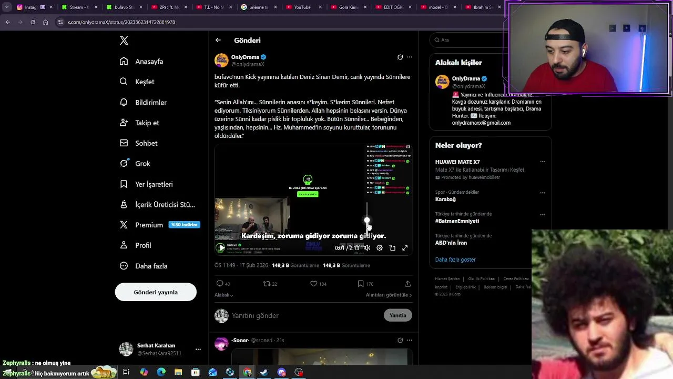The height and width of the screenshot is (379, 673).
Task: Open video settings gear
Action: [x=380, y=248]
